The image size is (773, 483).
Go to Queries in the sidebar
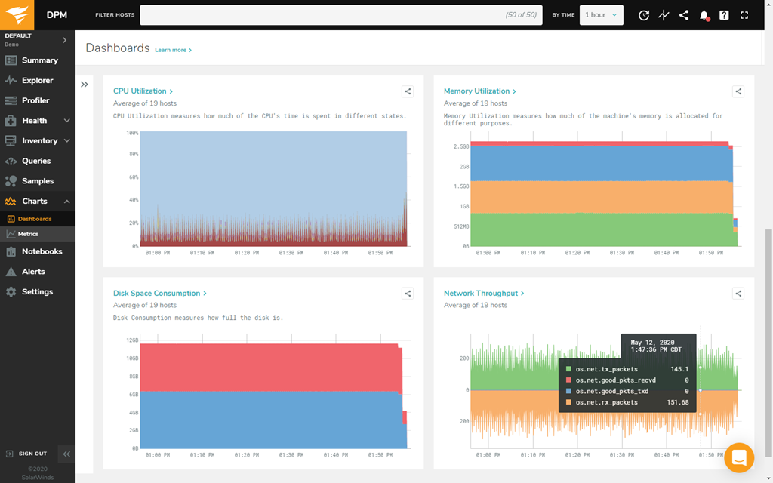pos(36,161)
